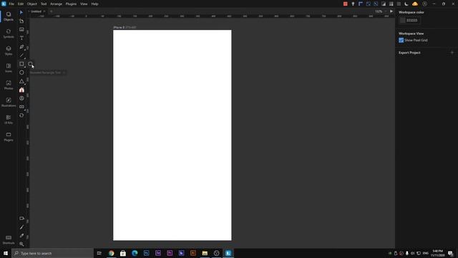Switch to the Untitled document tab
The height and width of the screenshot is (258, 458).
pos(36,11)
